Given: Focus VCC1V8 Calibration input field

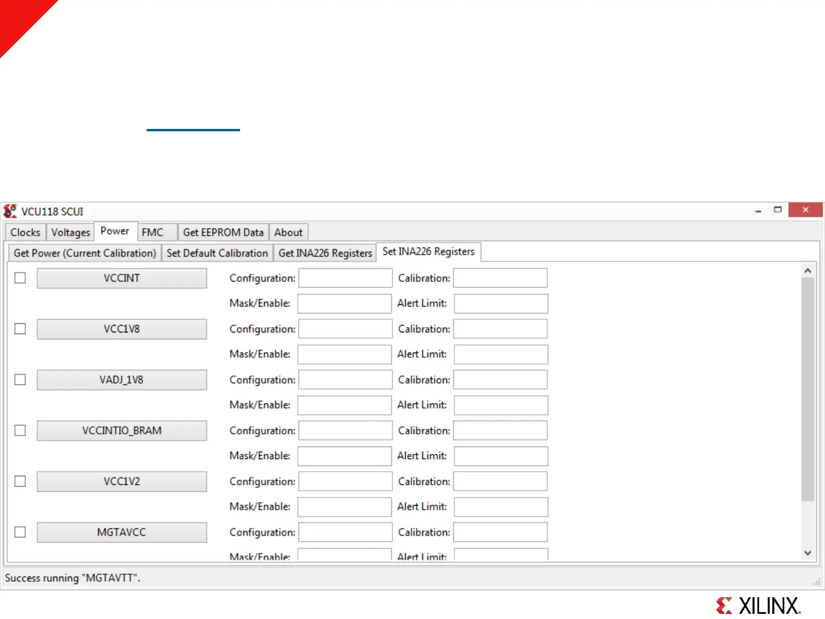Looking at the screenshot, I should 500,329.
